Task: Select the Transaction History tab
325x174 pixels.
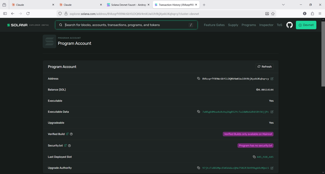Action: point(176,5)
